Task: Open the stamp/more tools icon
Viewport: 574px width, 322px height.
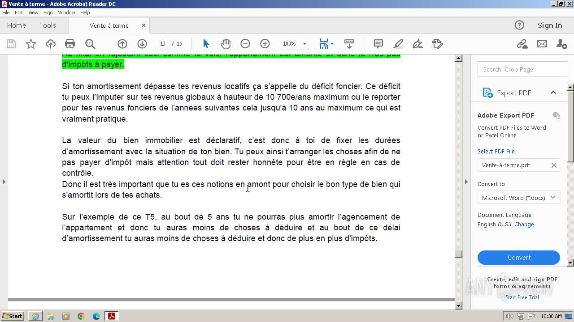Action: pyautogui.click(x=437, y=44)
